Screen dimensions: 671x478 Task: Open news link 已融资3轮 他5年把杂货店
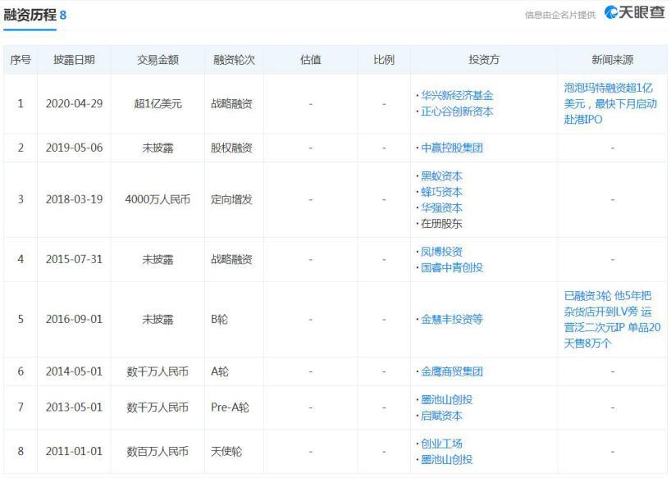(613, 320)
